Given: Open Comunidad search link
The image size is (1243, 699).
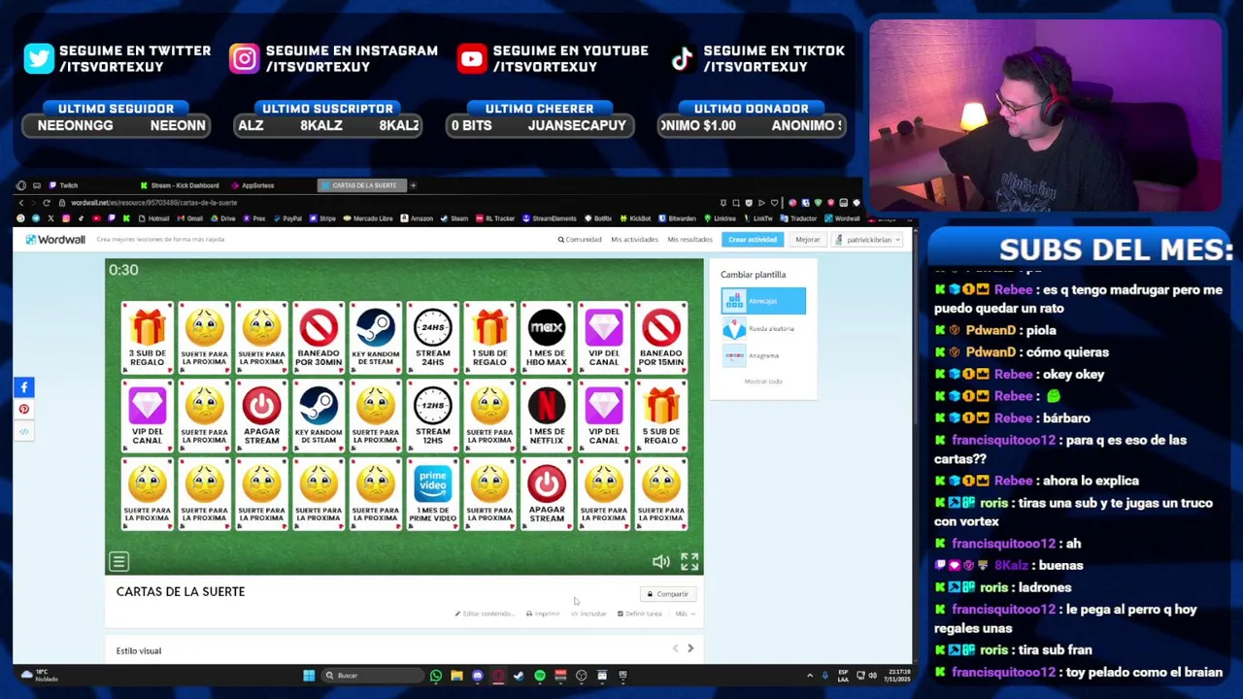Looking at the screenshot, I should [580, 240].
